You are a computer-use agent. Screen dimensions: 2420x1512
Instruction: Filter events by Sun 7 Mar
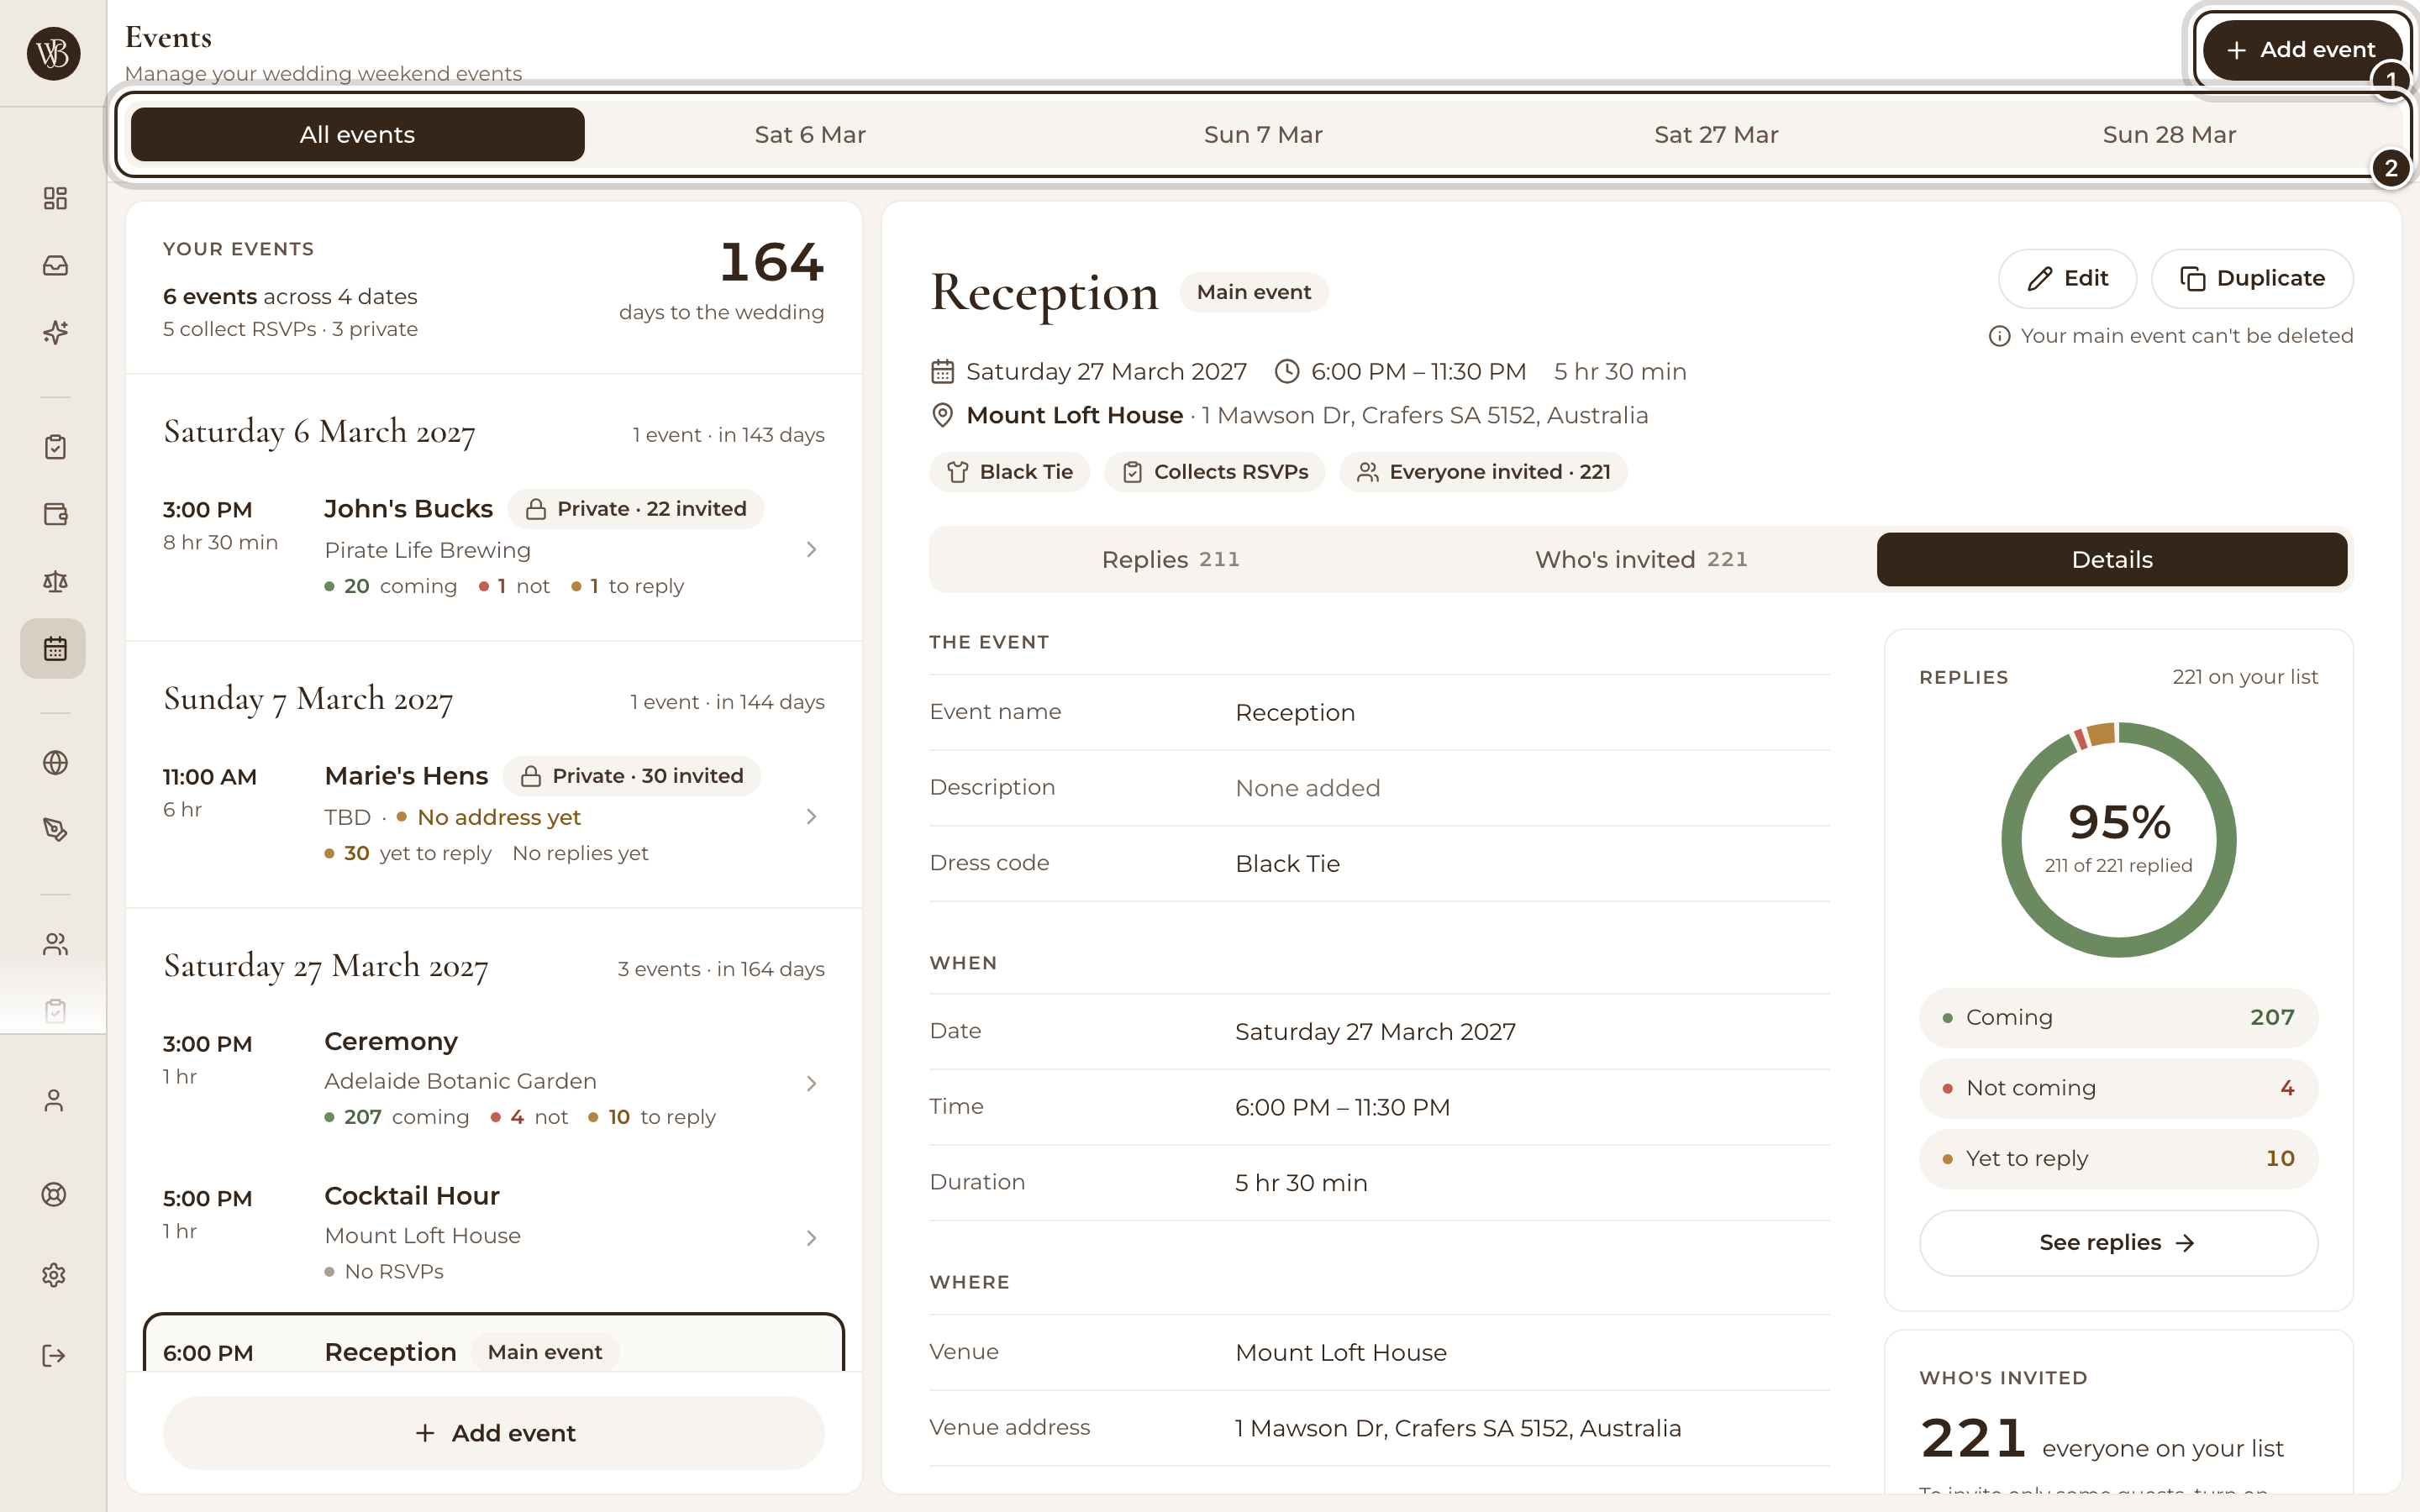point(1263,134)
